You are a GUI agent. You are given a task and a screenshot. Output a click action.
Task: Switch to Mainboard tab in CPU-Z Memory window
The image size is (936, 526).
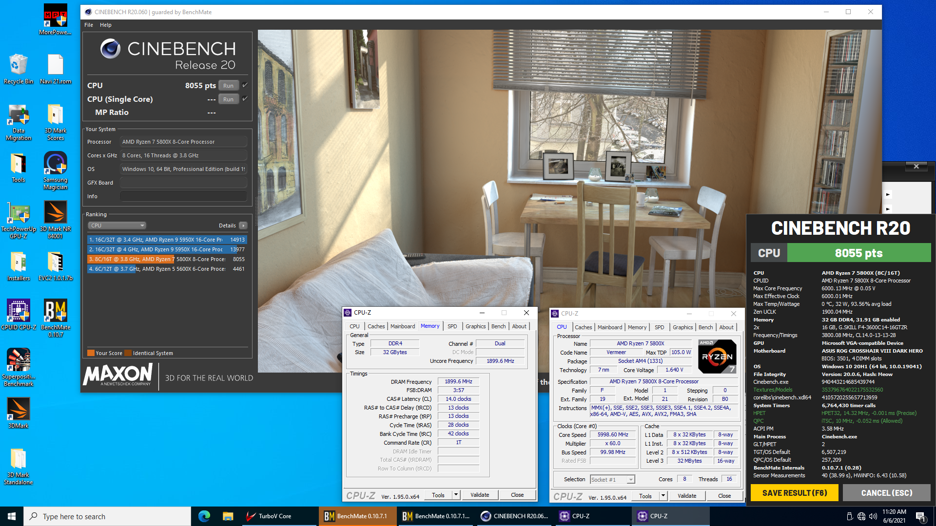(x=403, y=326)
